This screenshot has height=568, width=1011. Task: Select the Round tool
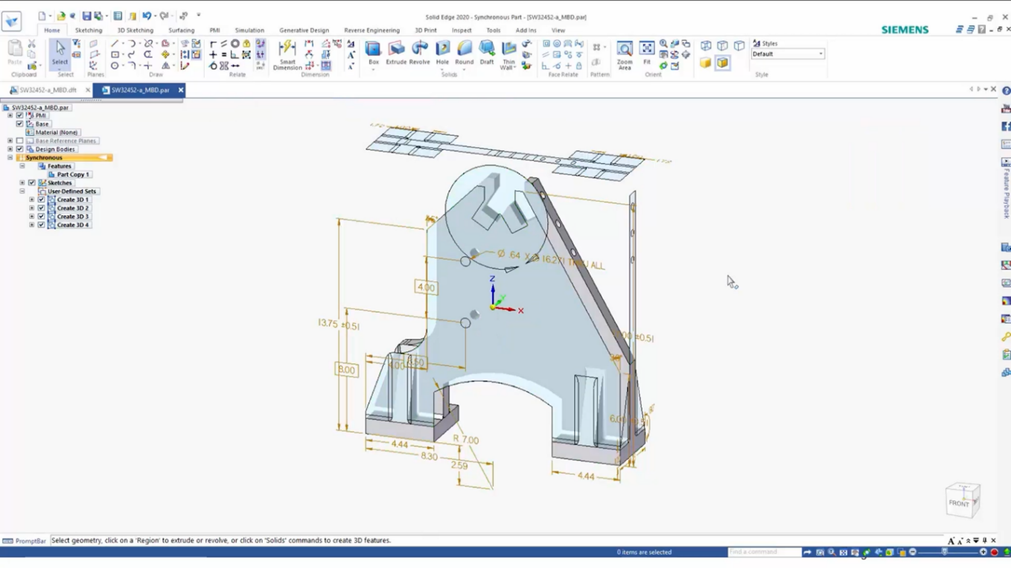pyautogui.click(x=464, y=52)
